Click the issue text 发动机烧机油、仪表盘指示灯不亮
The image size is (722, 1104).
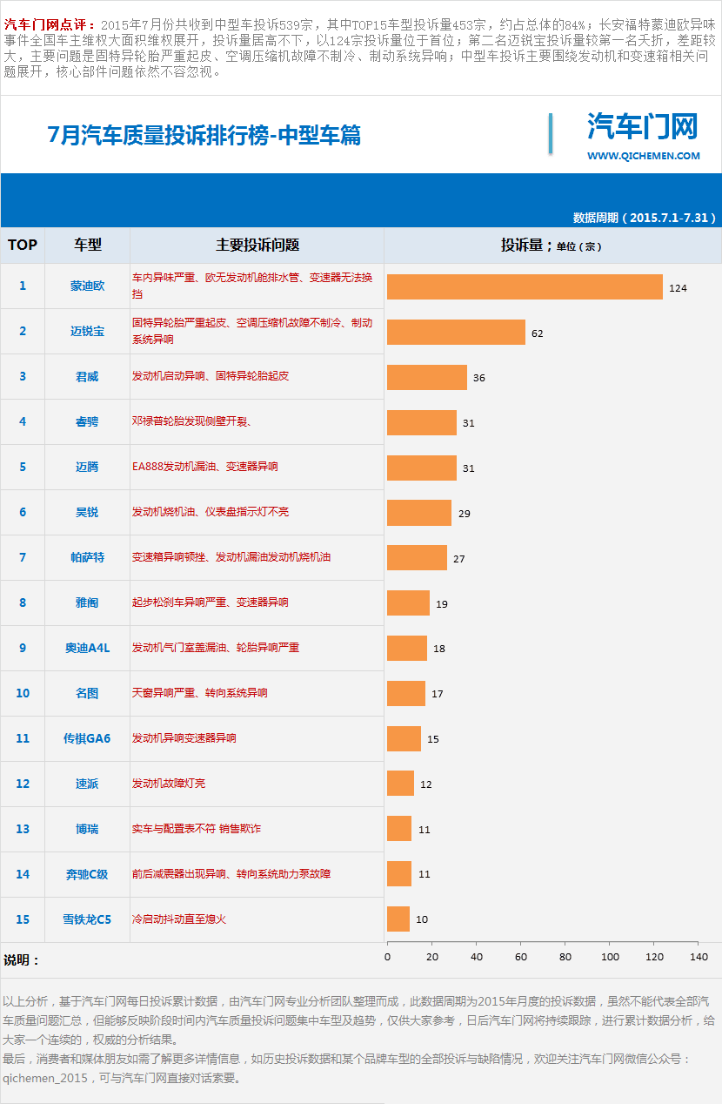pyautogui.click(x=211, y=512)
